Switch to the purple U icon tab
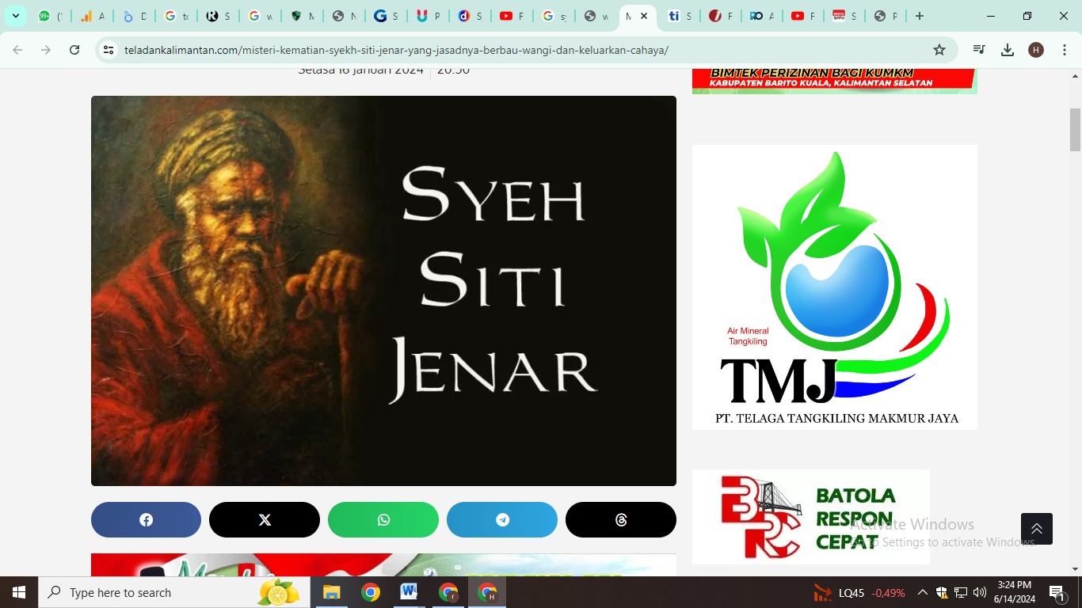1082x608 pixels. 428,16
